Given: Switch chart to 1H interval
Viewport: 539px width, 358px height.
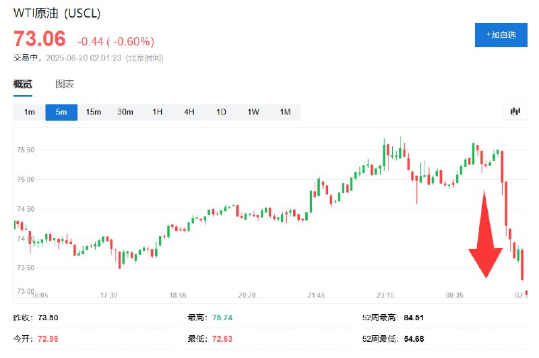Looking at the screenshot, I should [157, 112].
